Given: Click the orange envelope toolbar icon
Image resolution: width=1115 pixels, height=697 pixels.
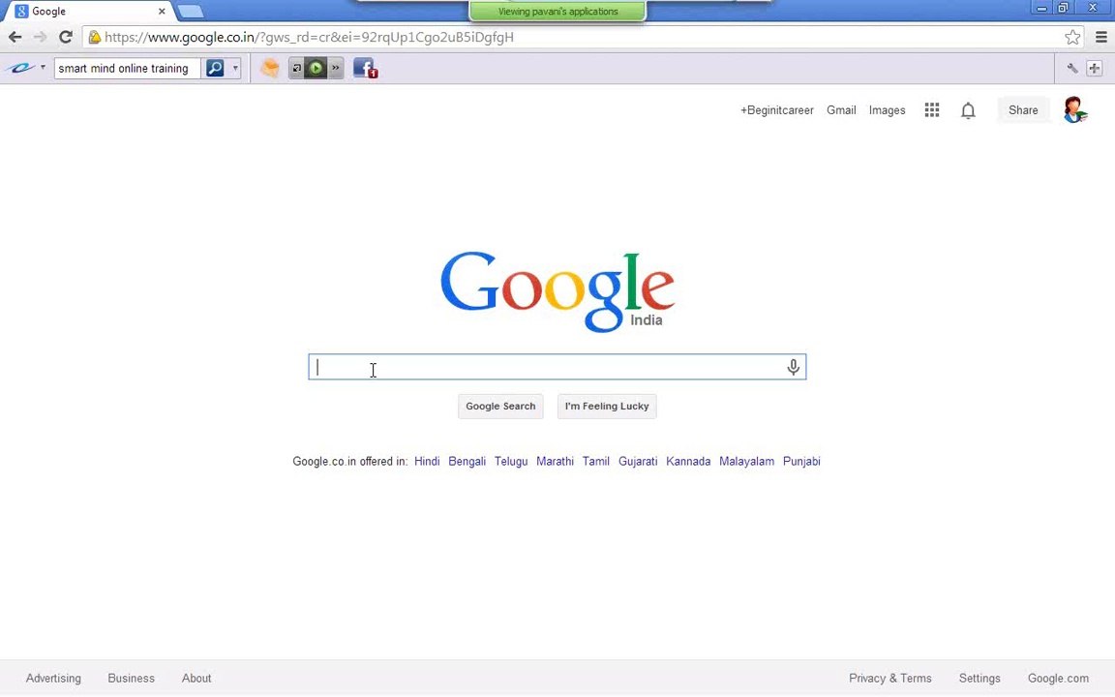Looking at the screenshot, I should pyautogui.click(x=269, y=69).
